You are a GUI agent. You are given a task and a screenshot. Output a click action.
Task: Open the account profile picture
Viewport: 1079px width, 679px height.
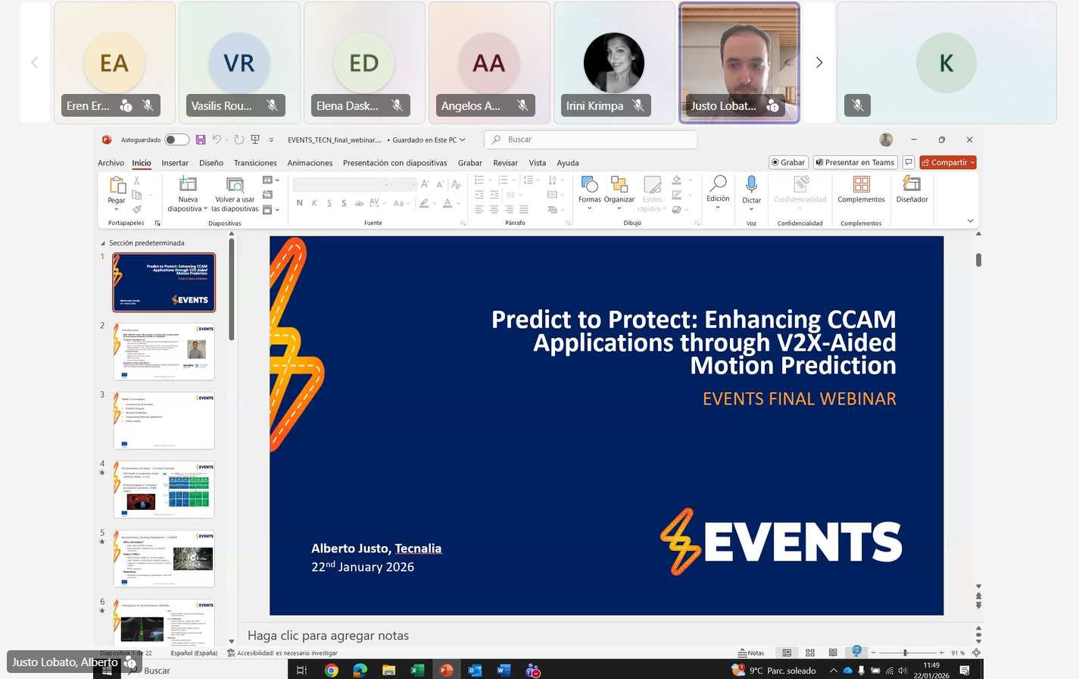(886, 139)
